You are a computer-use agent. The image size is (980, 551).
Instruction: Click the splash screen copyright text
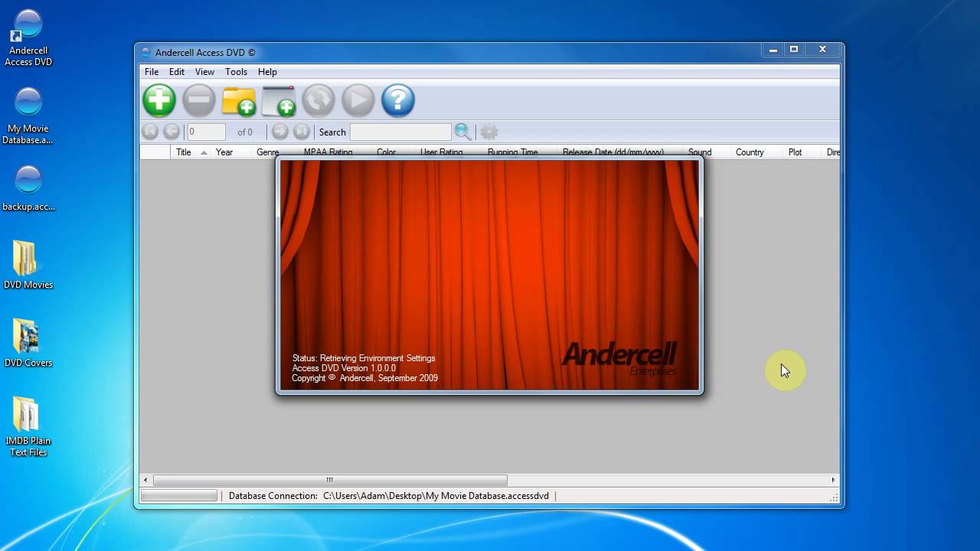365,378
